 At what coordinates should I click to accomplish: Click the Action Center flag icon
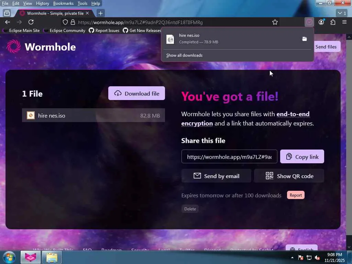(301, 257)
